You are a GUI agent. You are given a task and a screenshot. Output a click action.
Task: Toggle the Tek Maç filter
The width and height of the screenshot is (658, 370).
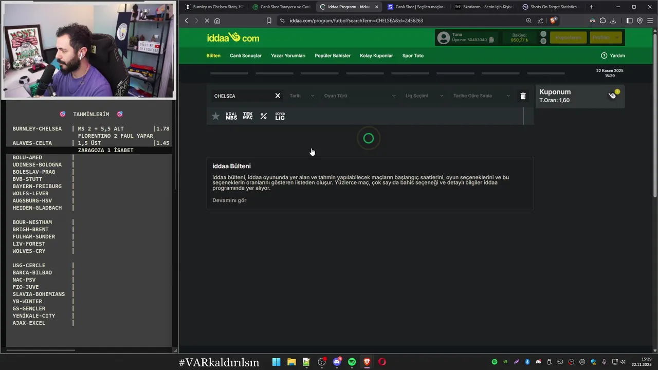click(248, 116)
